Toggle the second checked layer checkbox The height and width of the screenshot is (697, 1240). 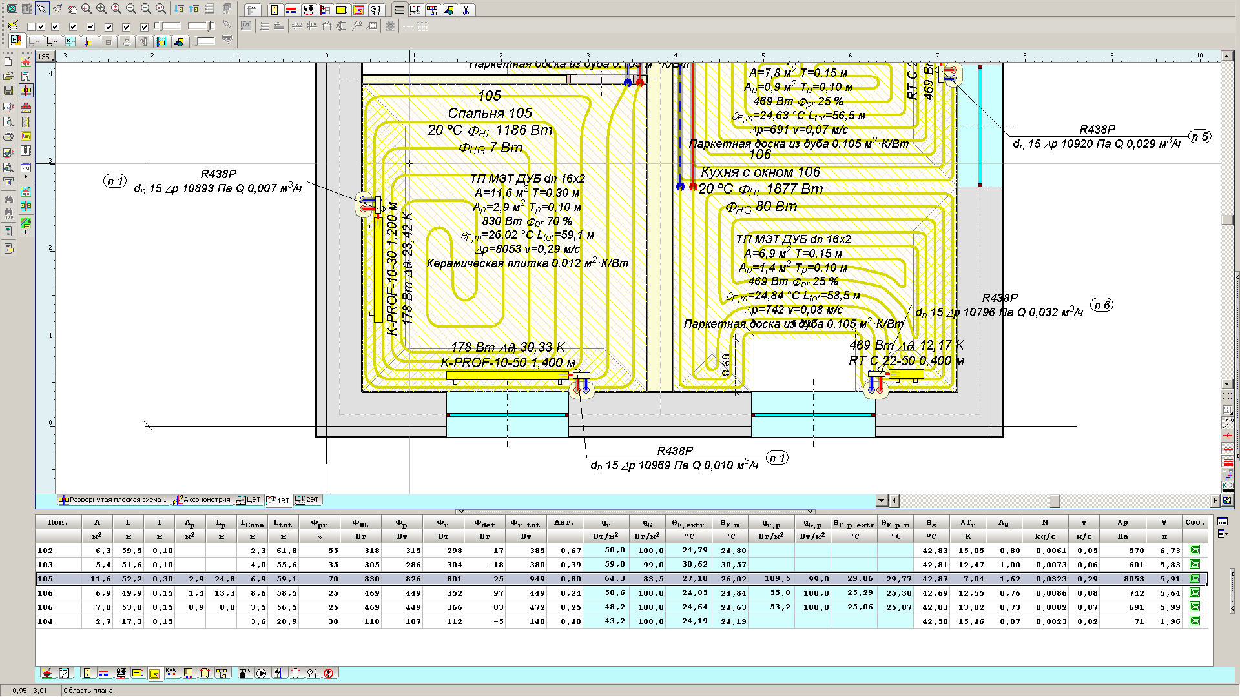(x=55, y=26)
